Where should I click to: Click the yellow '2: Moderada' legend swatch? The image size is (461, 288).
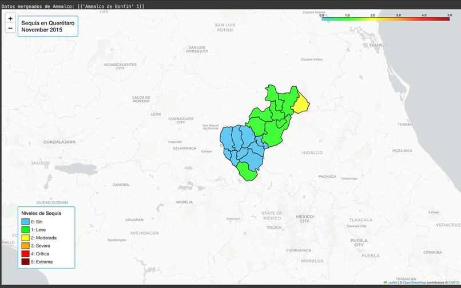pos(26,238)
